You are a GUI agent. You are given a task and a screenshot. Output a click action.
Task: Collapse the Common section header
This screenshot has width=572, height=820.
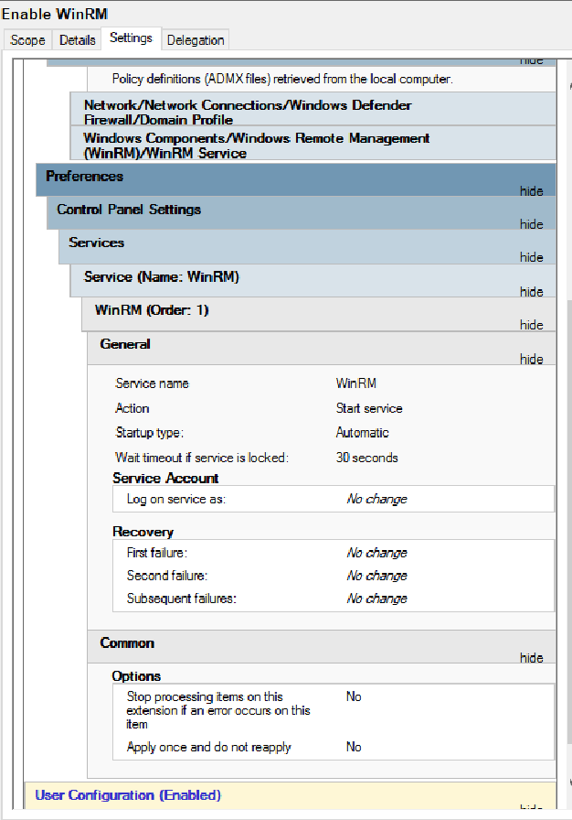click(x=322, y=647)
